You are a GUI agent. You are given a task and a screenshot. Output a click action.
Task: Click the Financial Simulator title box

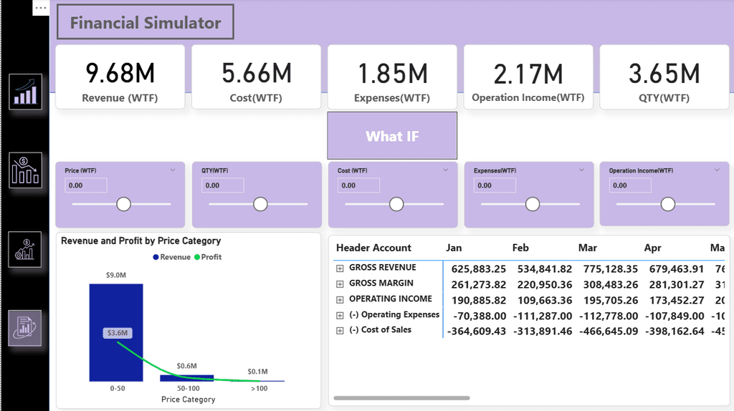146,23
